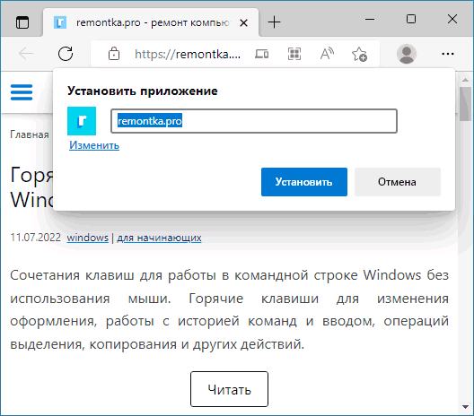Close the remontka.pro tab
Viewport: 474px width, 416px height.
click(243, 23)
